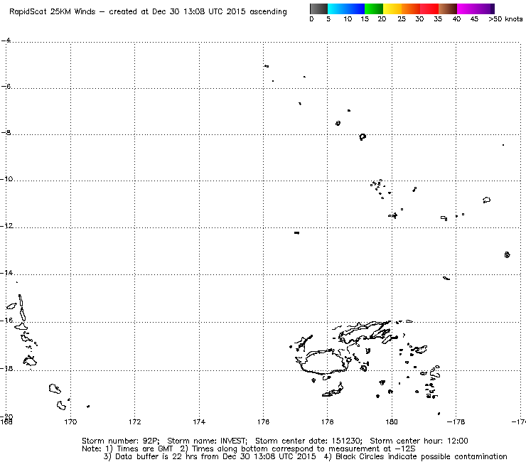Viewport: 526px width, 462px height.
Task: Click the '-178' longitude axis label
Action: point(456,421)
